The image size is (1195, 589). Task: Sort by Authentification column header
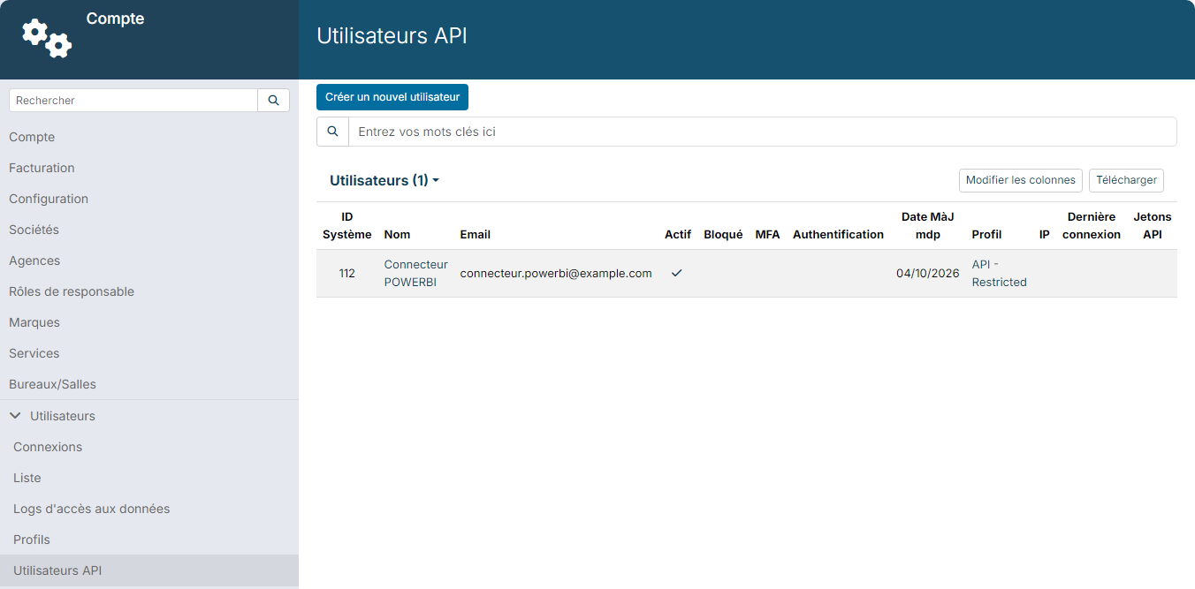[838, 235]
